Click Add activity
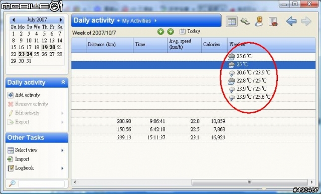Screen dimensions: 321x194 point(28,95)
